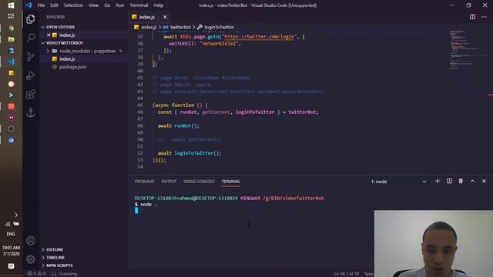This screenshot has width=493, height=277.
Task: Open the editor More Actions menu
Action: click(484, 17)
